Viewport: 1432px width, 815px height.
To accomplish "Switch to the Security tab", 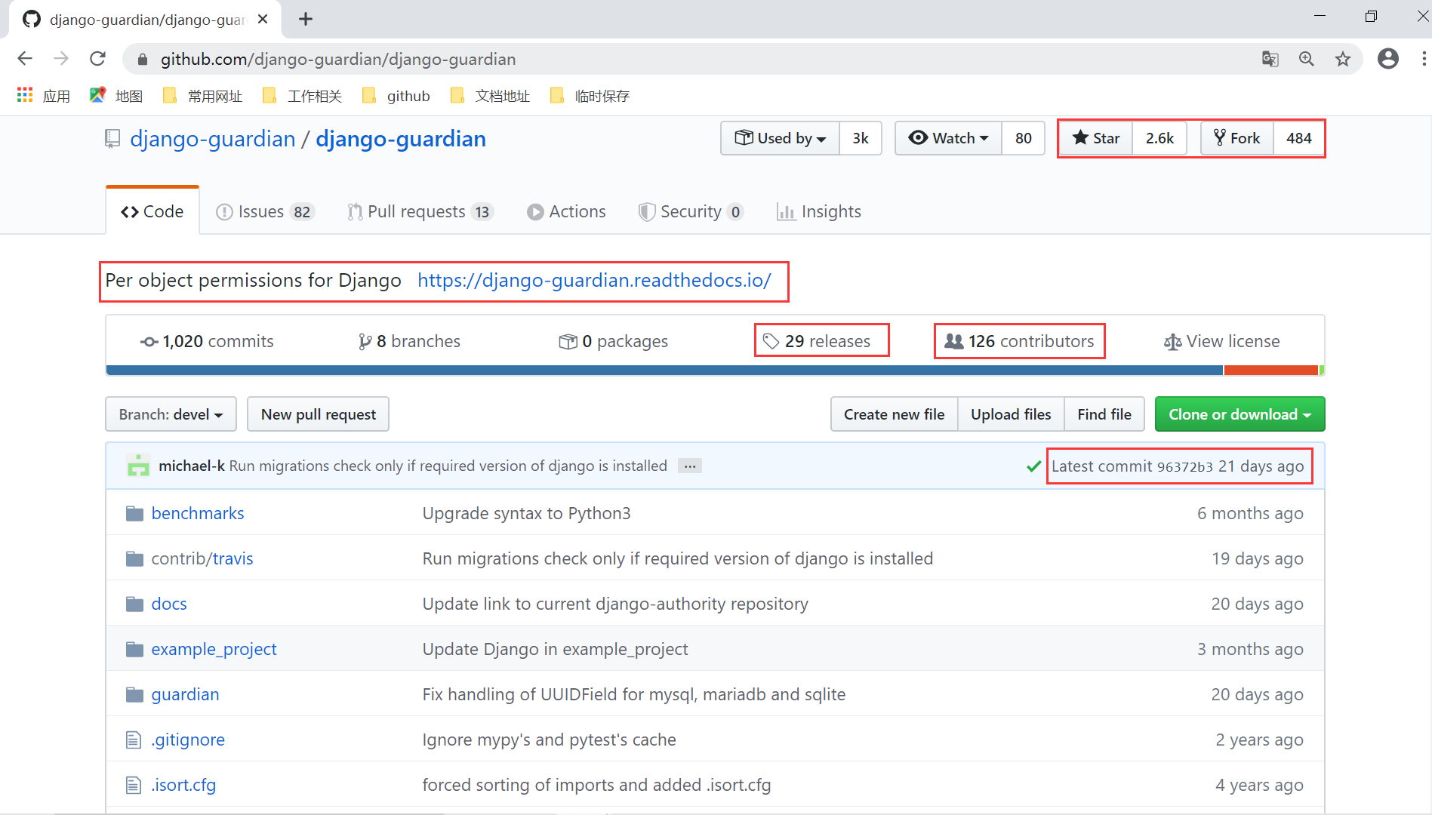I will [x=691, y=211].
